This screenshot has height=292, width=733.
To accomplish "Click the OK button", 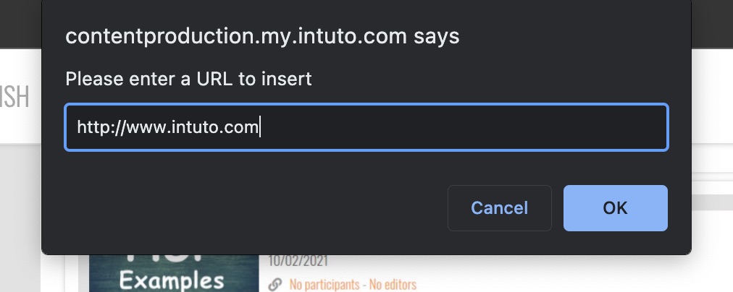I will coord(615,208).
